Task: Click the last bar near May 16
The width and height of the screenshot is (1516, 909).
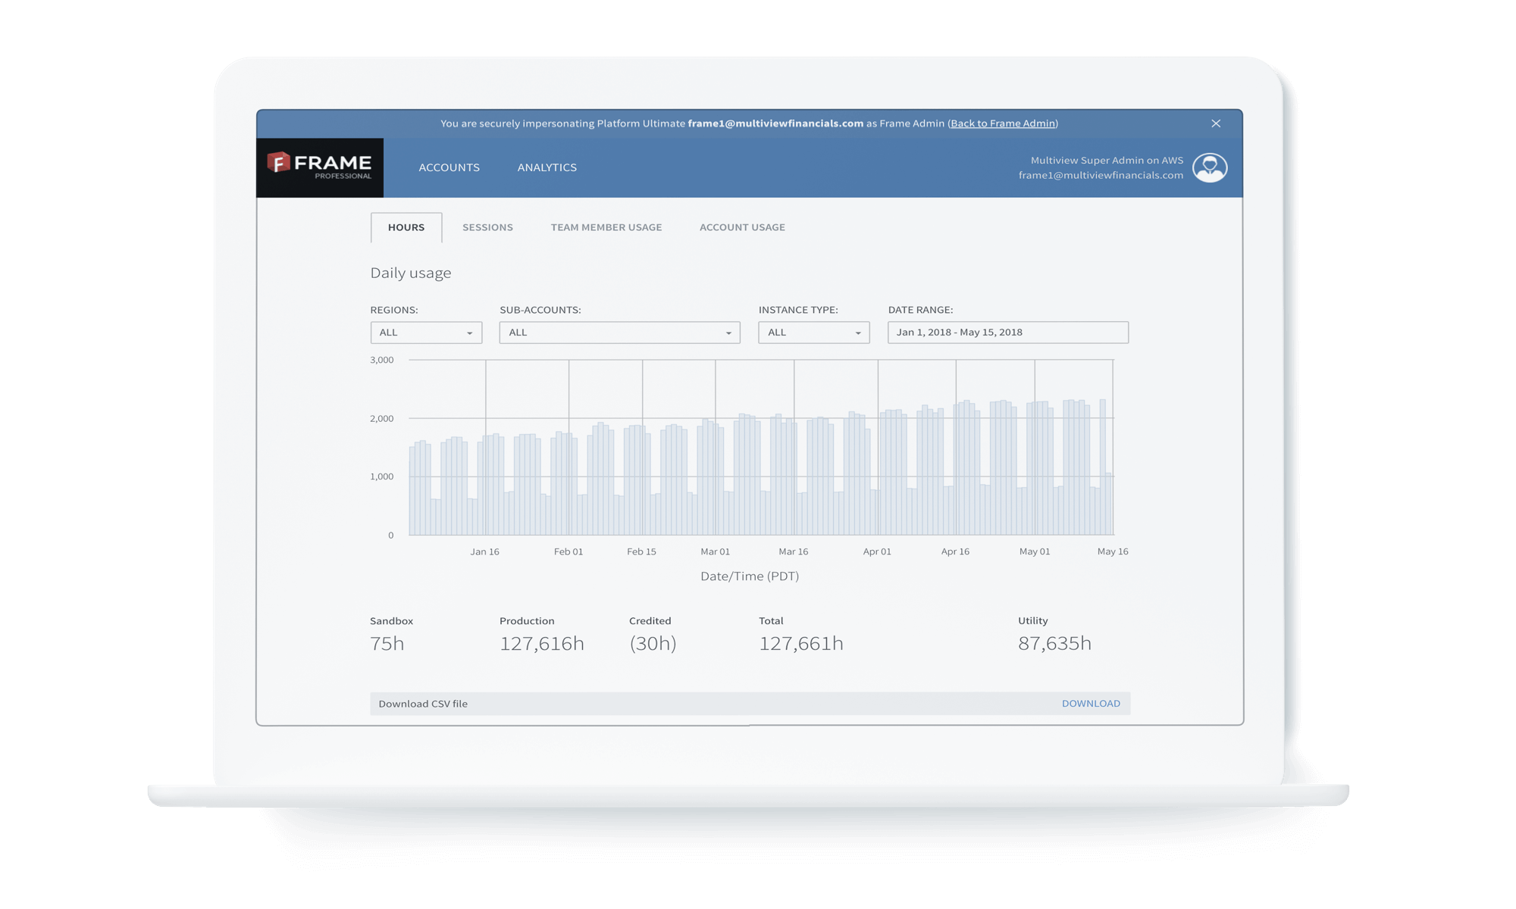Action: [x=1108, y=504]
